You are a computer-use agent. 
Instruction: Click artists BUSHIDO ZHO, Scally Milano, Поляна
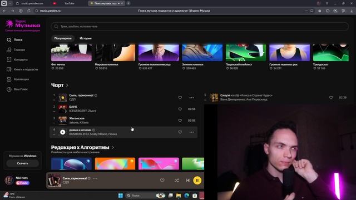93,134
